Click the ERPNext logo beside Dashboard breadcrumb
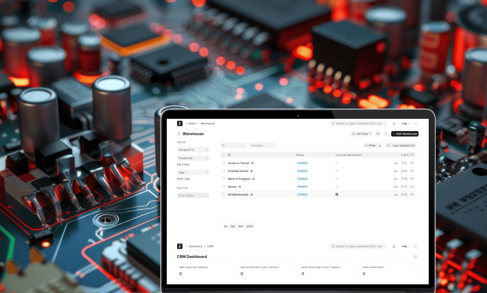Screen dimensions: 487x293 pos(179,246)
